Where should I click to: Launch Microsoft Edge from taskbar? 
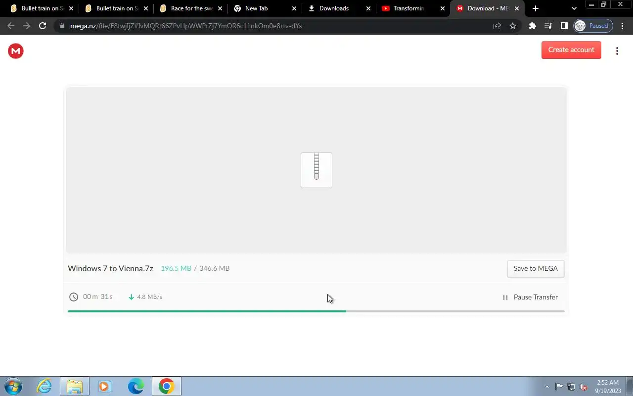[136, 386]
